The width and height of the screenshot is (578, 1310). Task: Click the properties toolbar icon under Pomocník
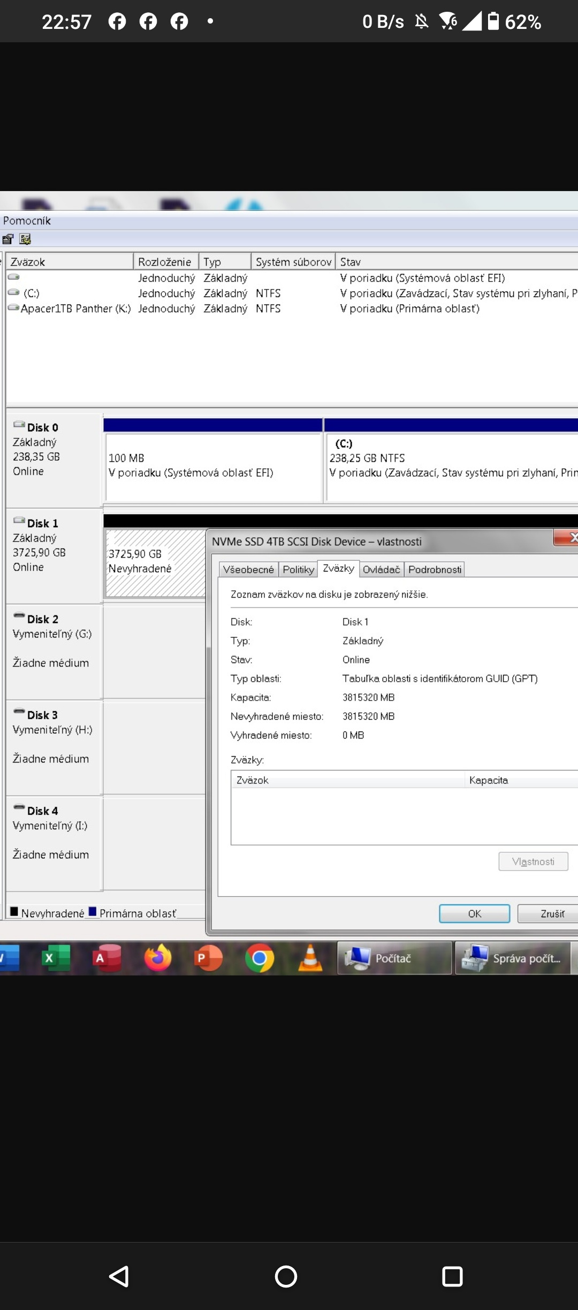(x=8, y=239)
